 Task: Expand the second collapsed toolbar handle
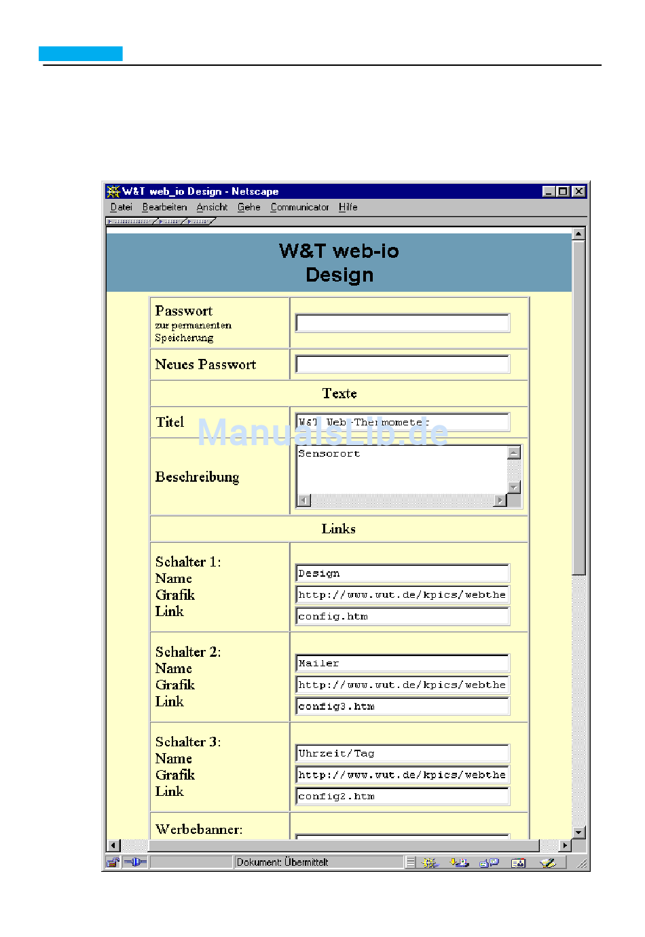tap(171, 221)
